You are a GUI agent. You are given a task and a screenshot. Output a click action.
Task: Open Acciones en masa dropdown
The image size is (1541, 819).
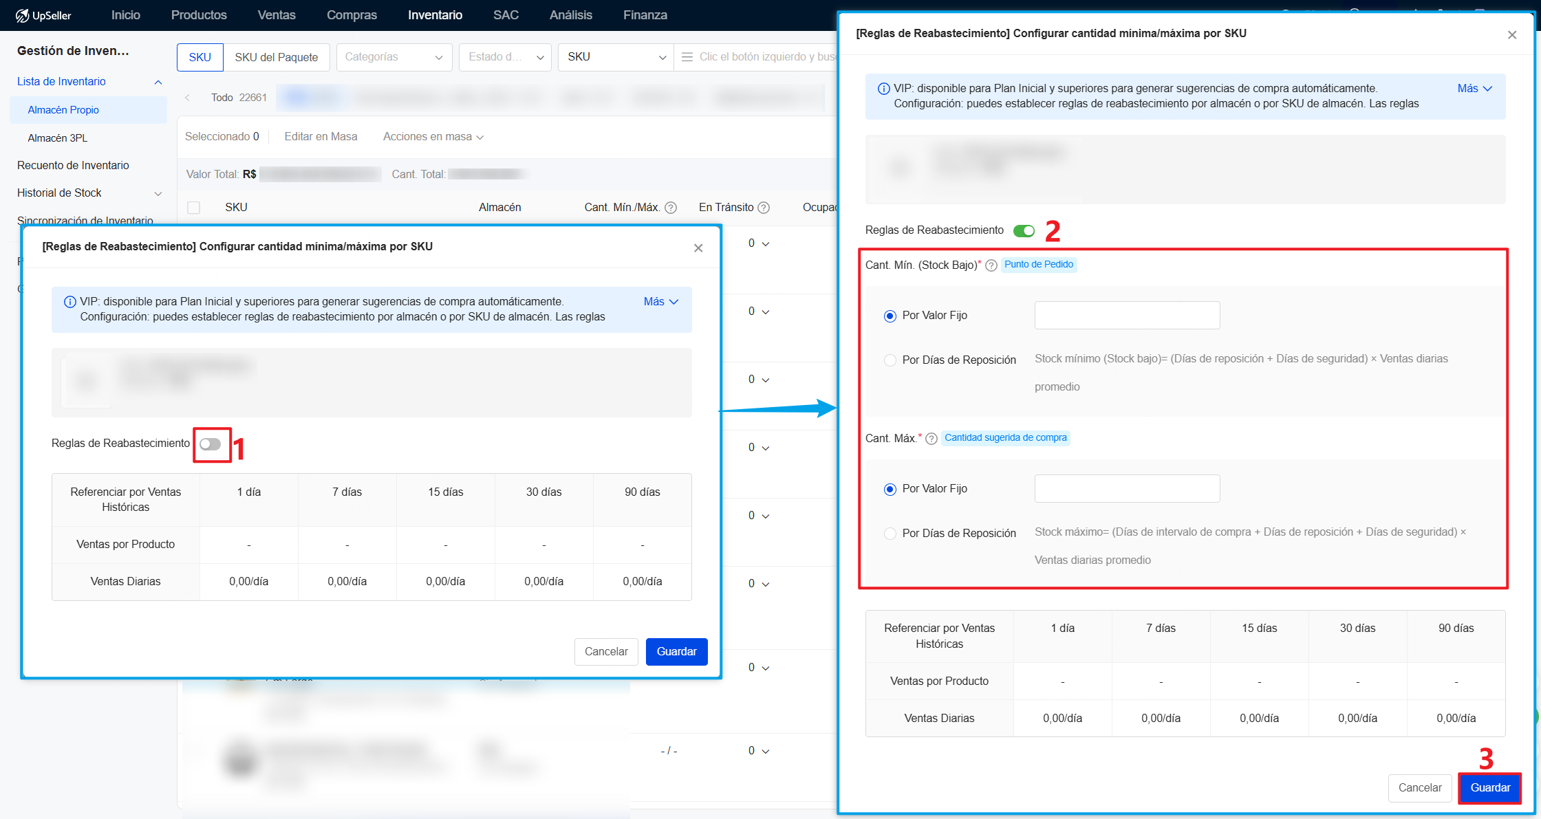pyautogui.click(x=433, y=137)
